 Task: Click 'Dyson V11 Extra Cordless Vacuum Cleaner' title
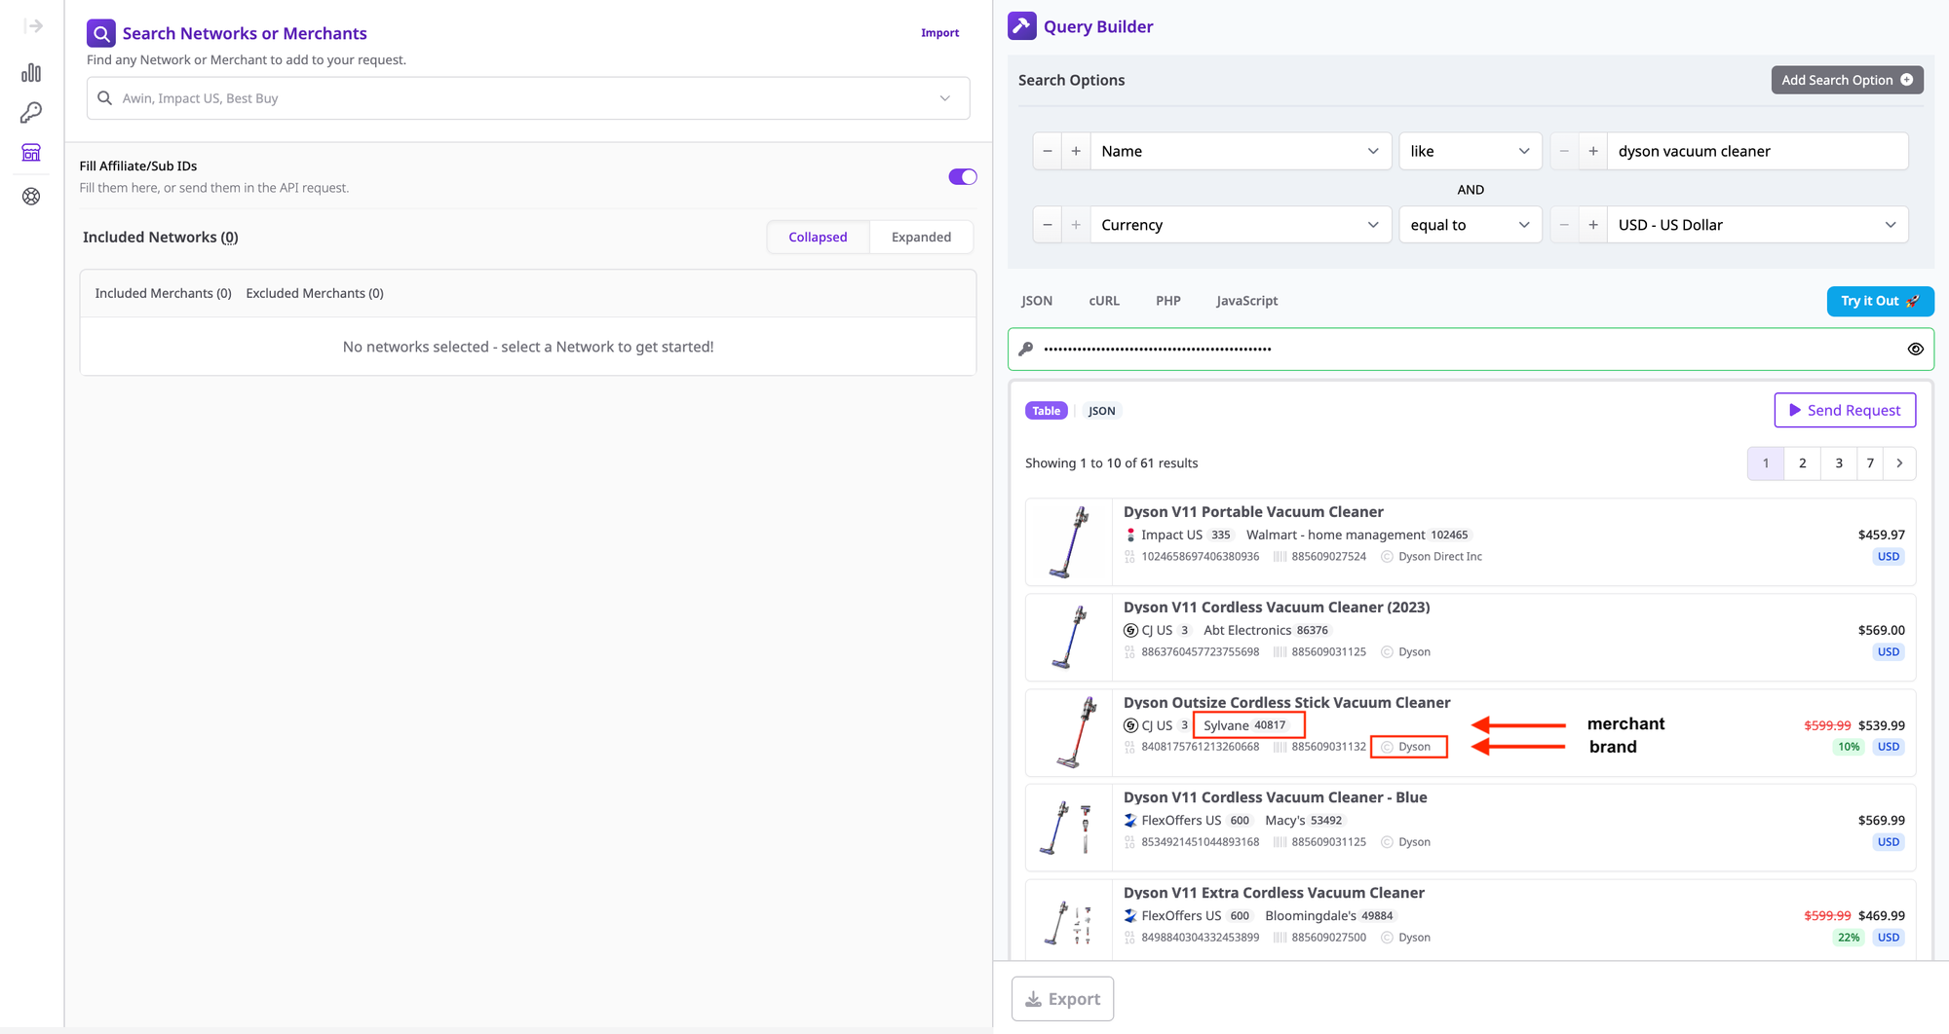pos(1274,893)
